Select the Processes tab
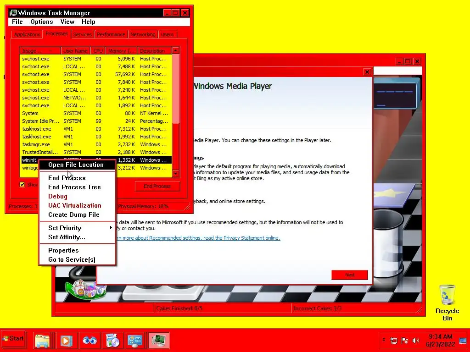The image size is (470, 352). click(x=56, y=33)
